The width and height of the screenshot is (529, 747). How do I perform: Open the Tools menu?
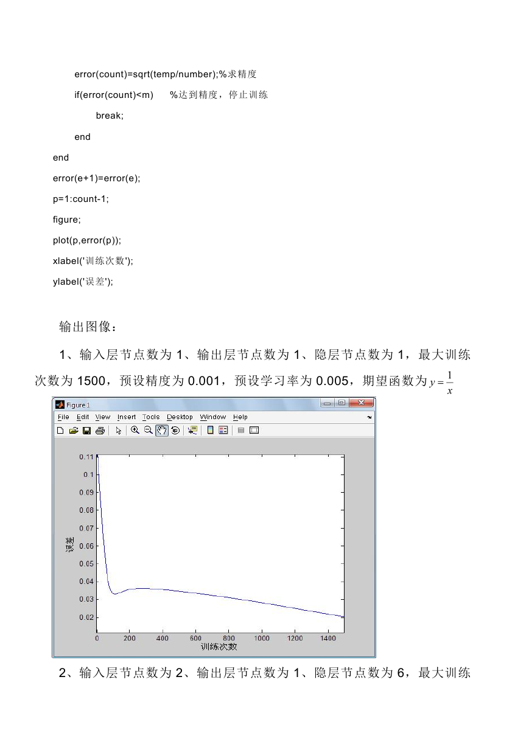tap(151, 417)
